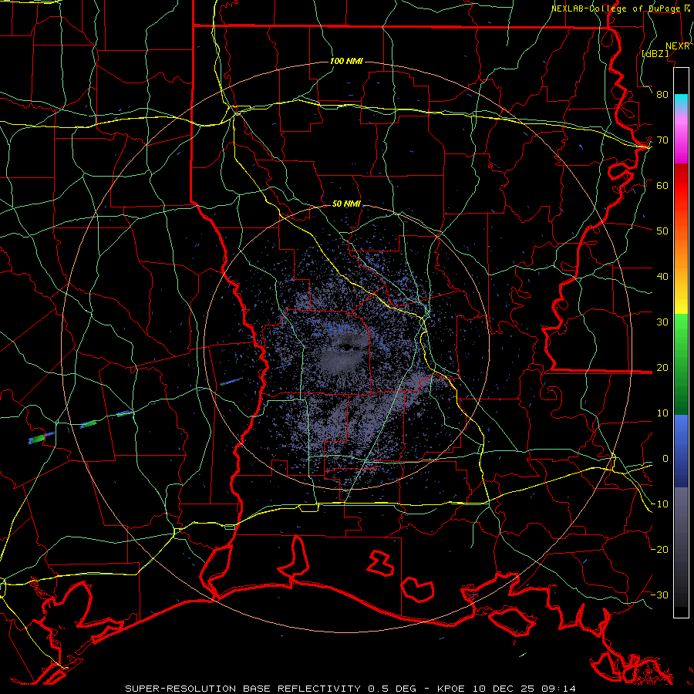
Task: Click the green segment of color bar
Action: 681,364
